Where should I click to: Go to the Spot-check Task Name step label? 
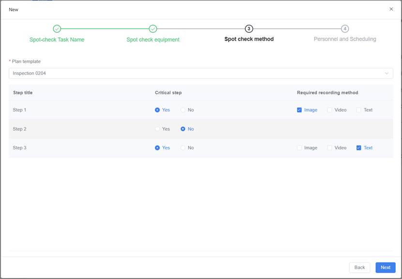point(57,40)
